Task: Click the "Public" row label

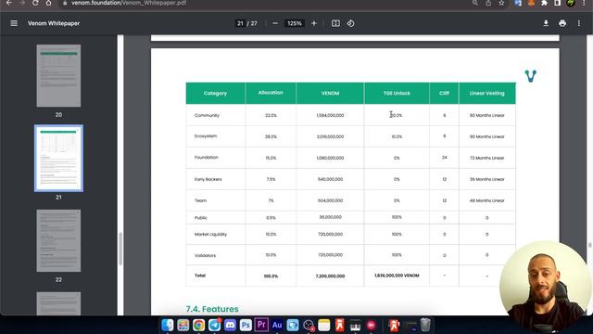Action: (x=200, y=218)
